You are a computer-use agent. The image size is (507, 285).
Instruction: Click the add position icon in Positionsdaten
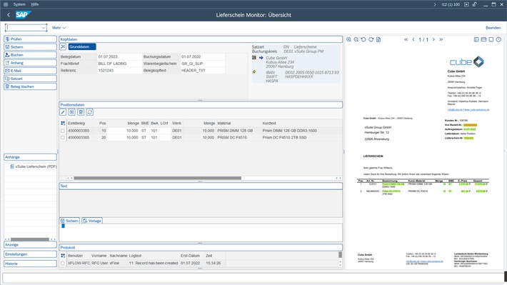[x=72, y=112]
